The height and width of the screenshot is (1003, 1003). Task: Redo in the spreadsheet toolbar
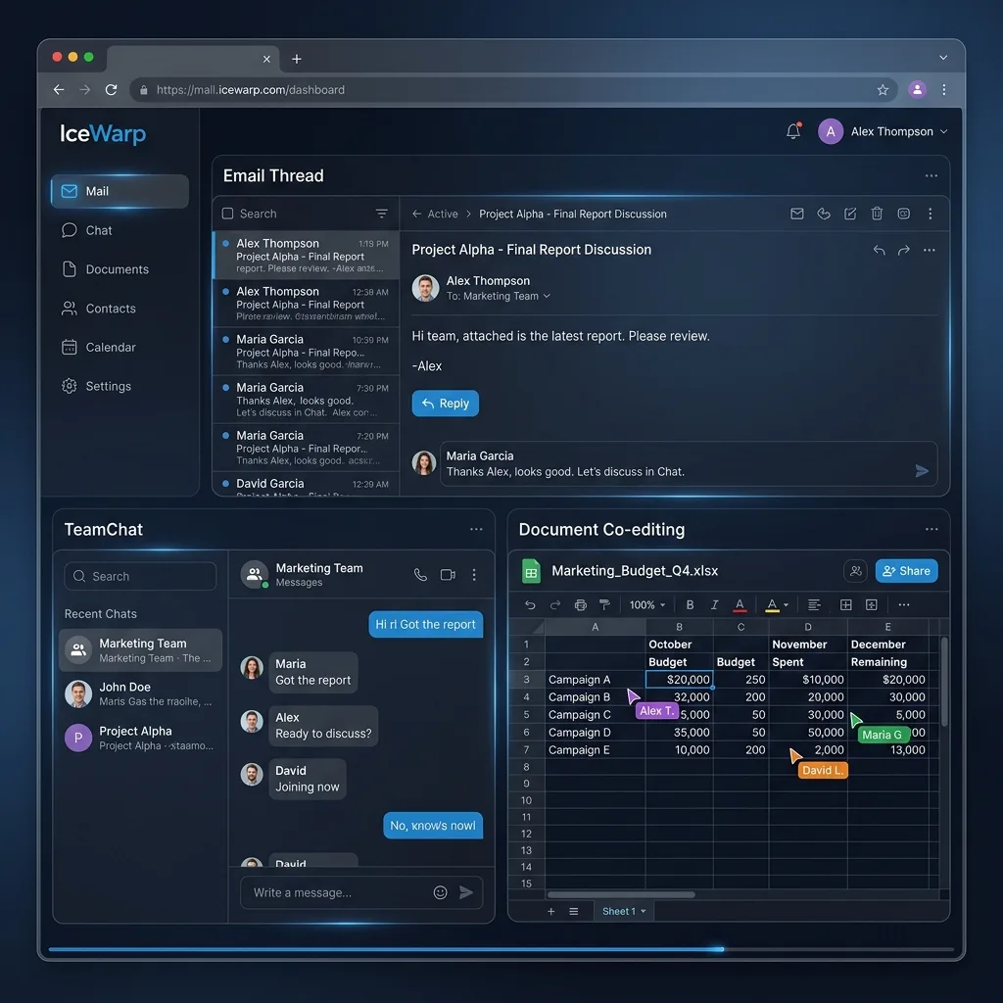click(555, 604)
